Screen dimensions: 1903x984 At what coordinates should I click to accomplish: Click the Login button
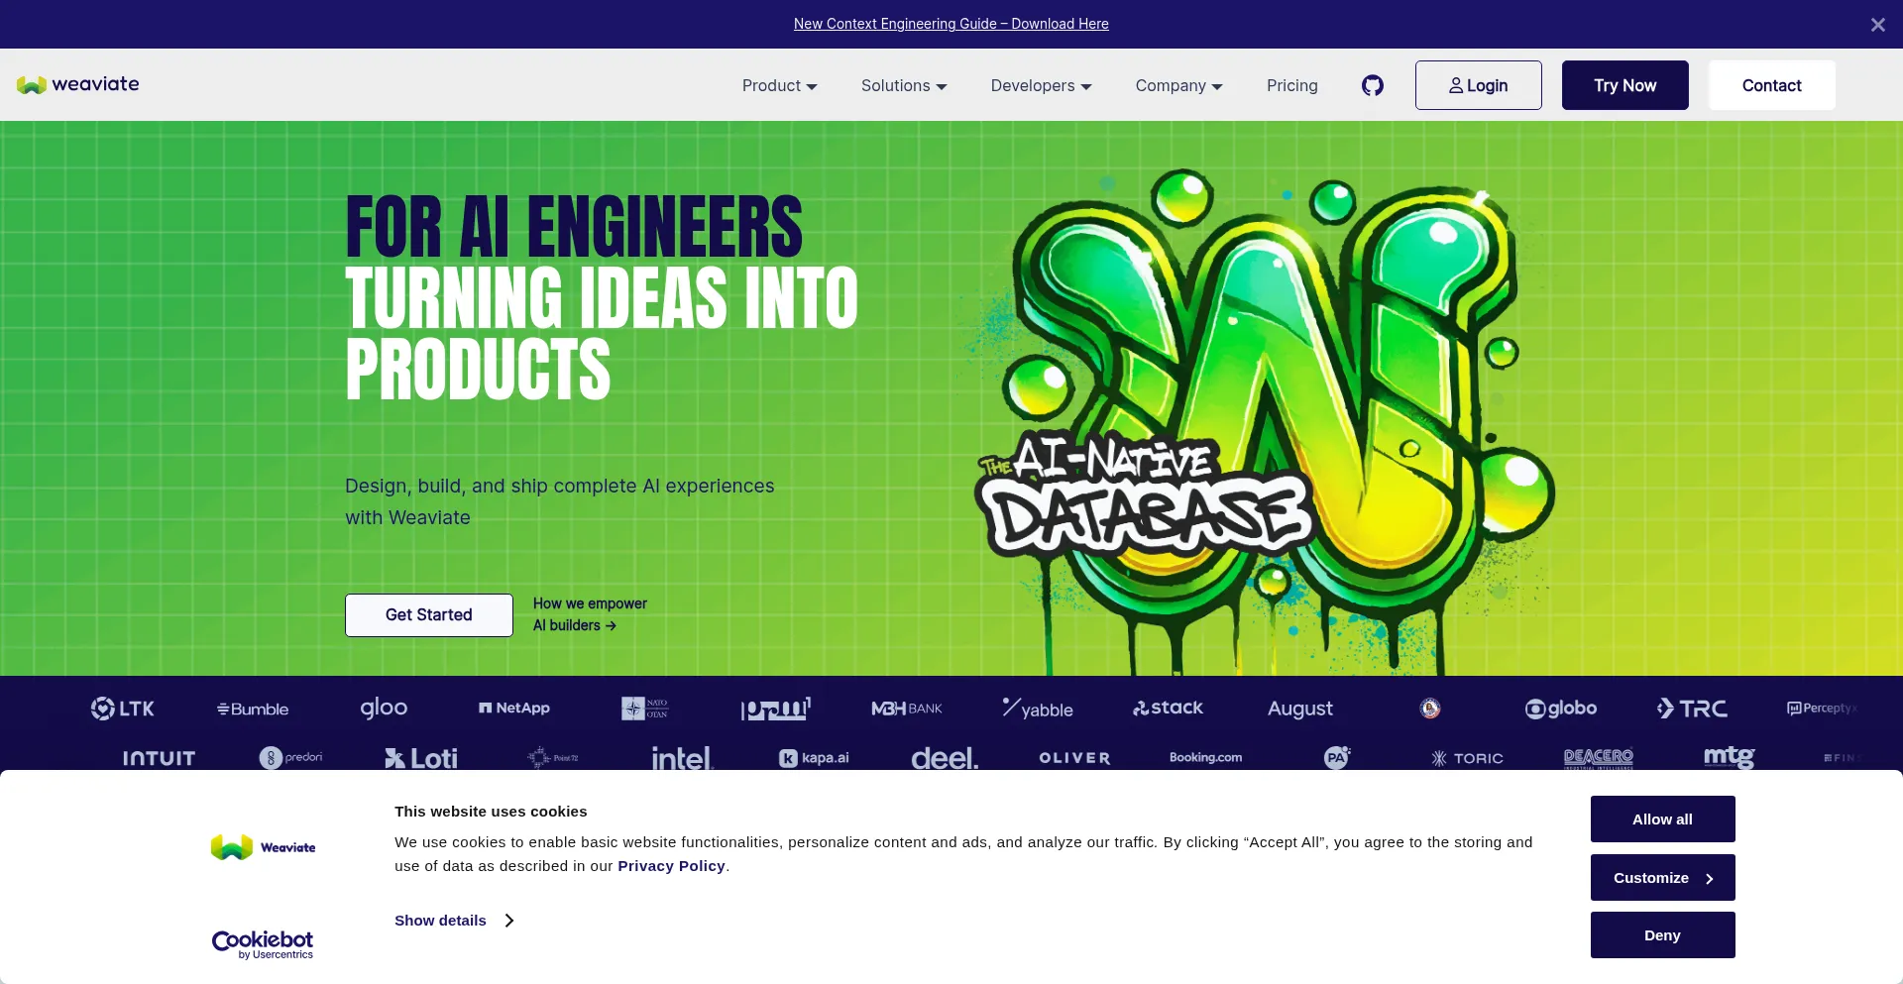click(1478, 85)
